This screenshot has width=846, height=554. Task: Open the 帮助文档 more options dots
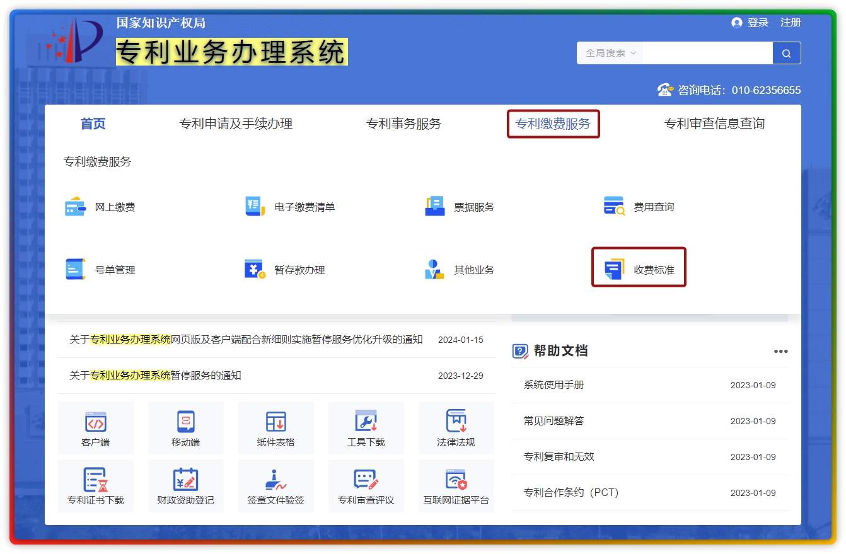coord(781,352)
